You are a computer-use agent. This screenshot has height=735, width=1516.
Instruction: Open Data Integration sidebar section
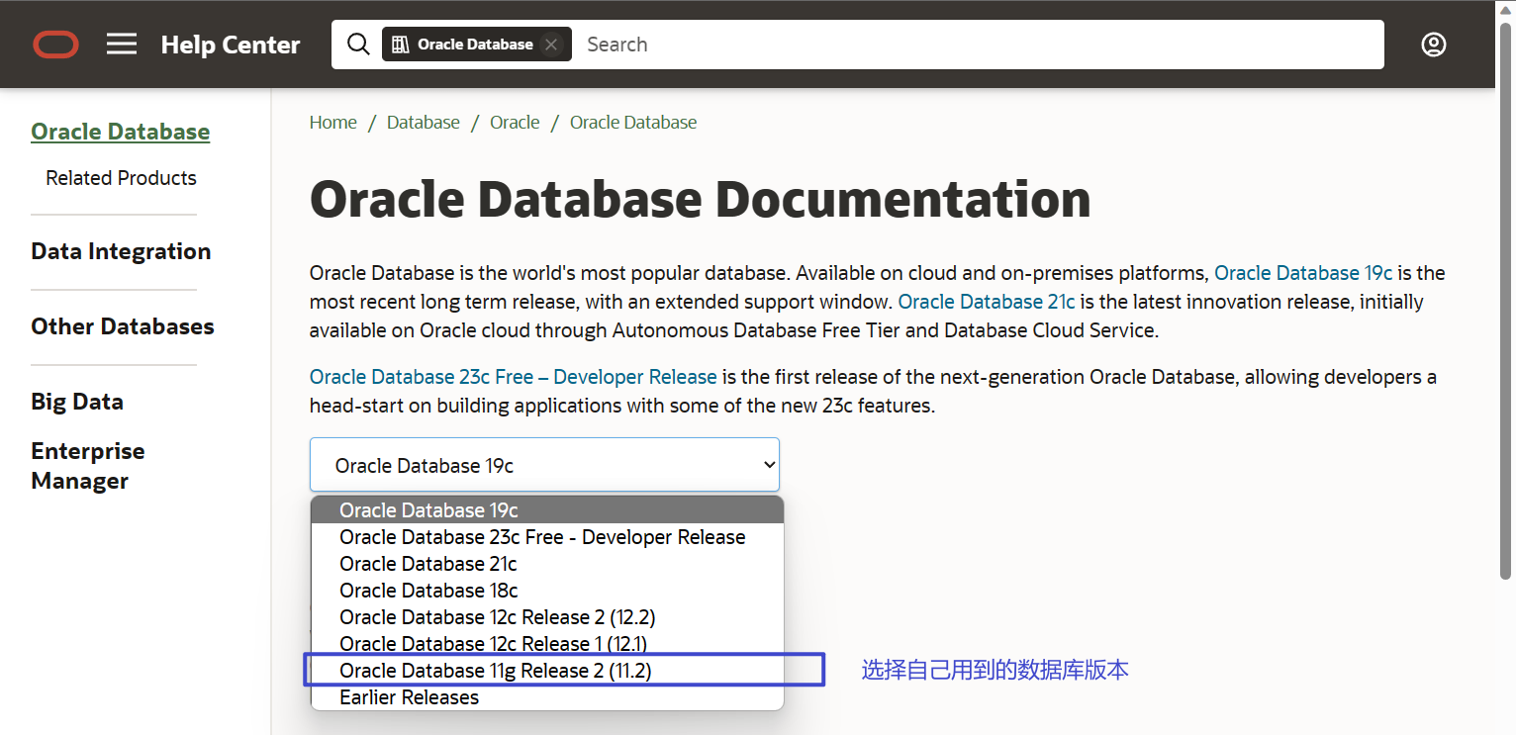tap(121, 251)
